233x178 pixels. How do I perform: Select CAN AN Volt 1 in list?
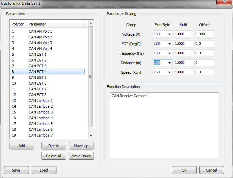pyautogui.click(x=40, y=31)
